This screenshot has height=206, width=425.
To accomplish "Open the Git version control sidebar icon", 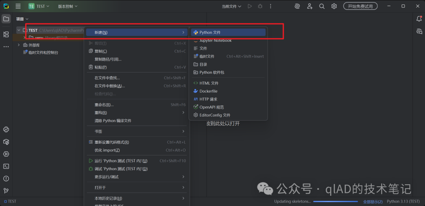I will [x=6, y=191].
